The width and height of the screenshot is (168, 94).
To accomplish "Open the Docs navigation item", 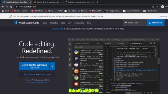I will tap(45, 23).
